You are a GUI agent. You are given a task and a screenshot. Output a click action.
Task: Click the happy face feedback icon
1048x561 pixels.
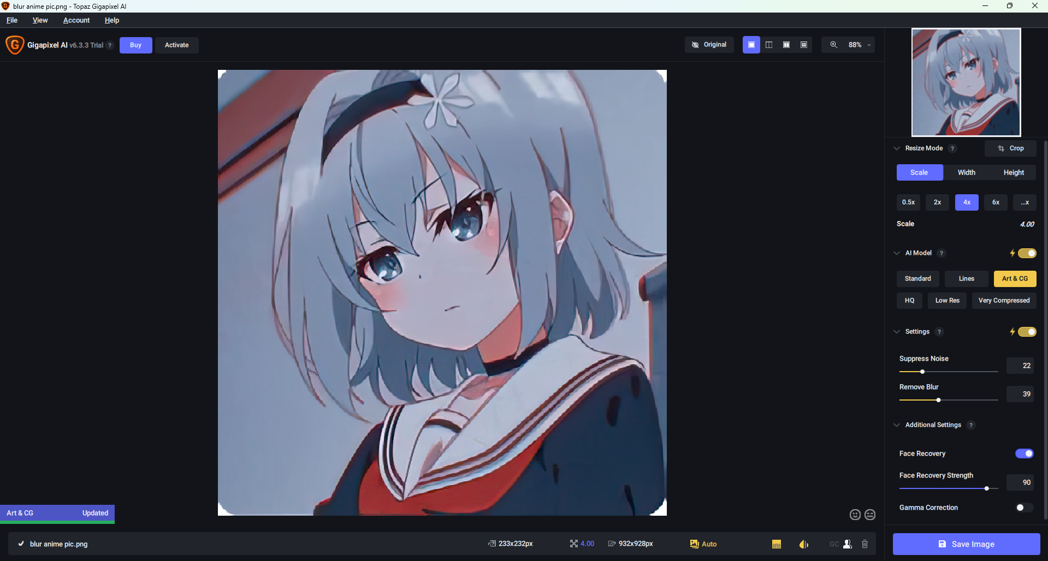click(854, 514)
